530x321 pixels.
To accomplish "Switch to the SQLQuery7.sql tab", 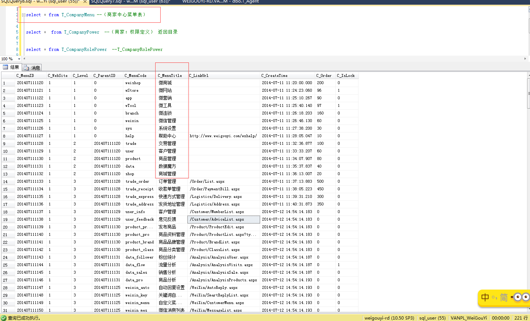I will tap(130, 2).
